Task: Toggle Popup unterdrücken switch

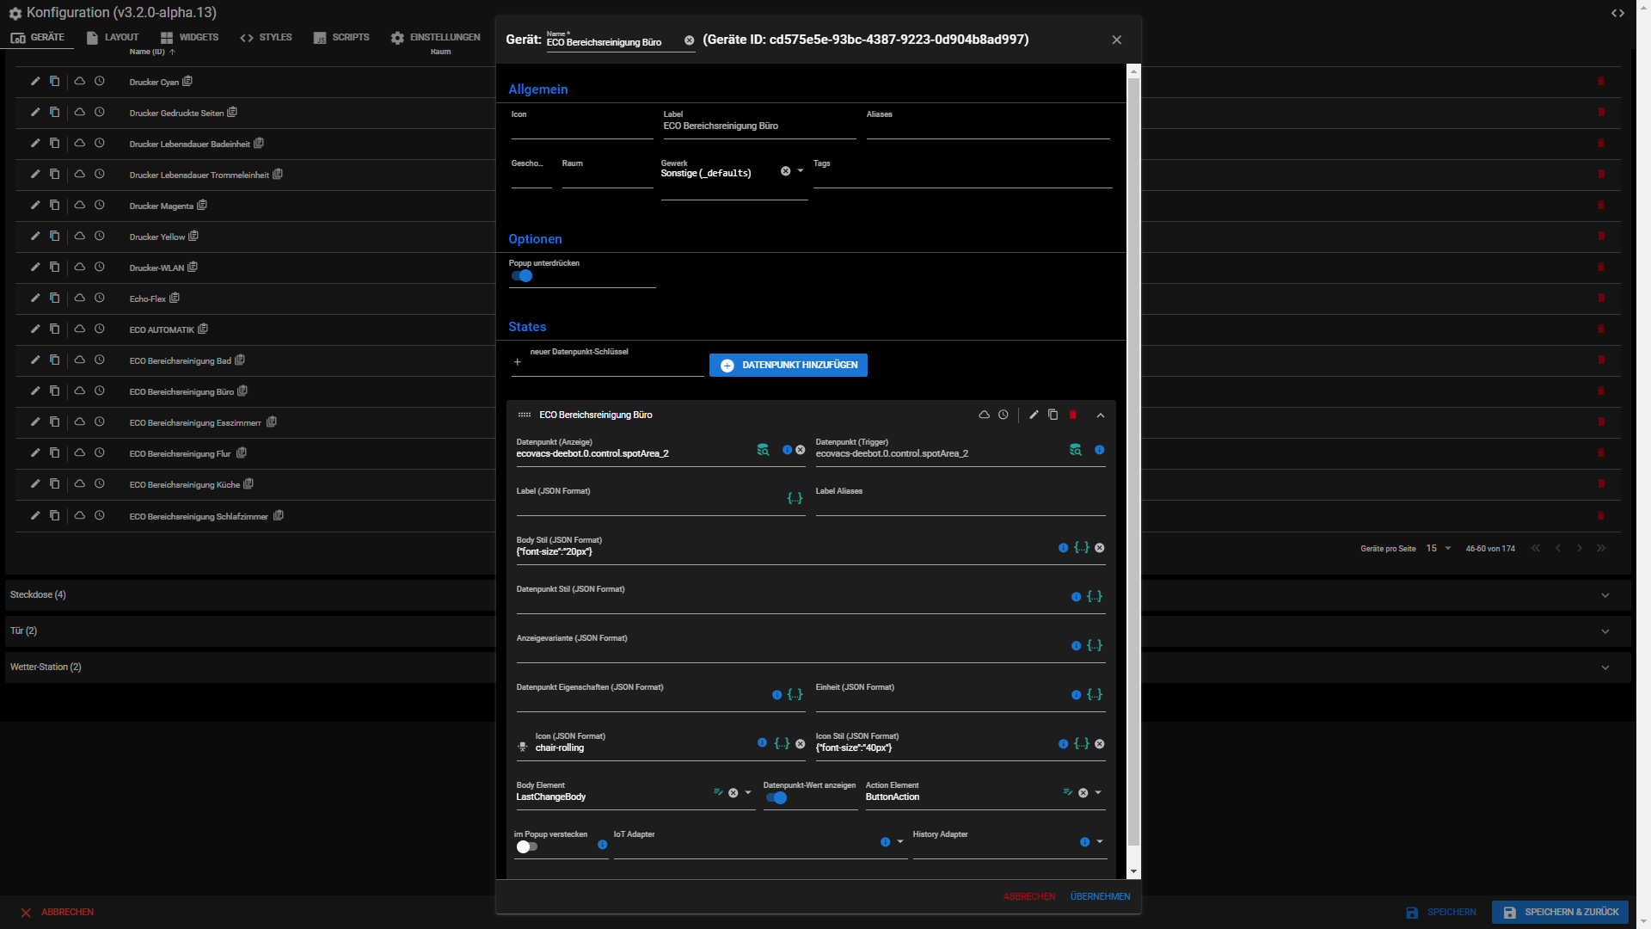Action: click(522, 276)
